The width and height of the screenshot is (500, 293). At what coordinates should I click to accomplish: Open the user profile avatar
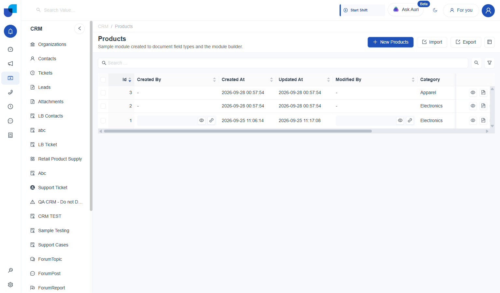click(488, 10)
